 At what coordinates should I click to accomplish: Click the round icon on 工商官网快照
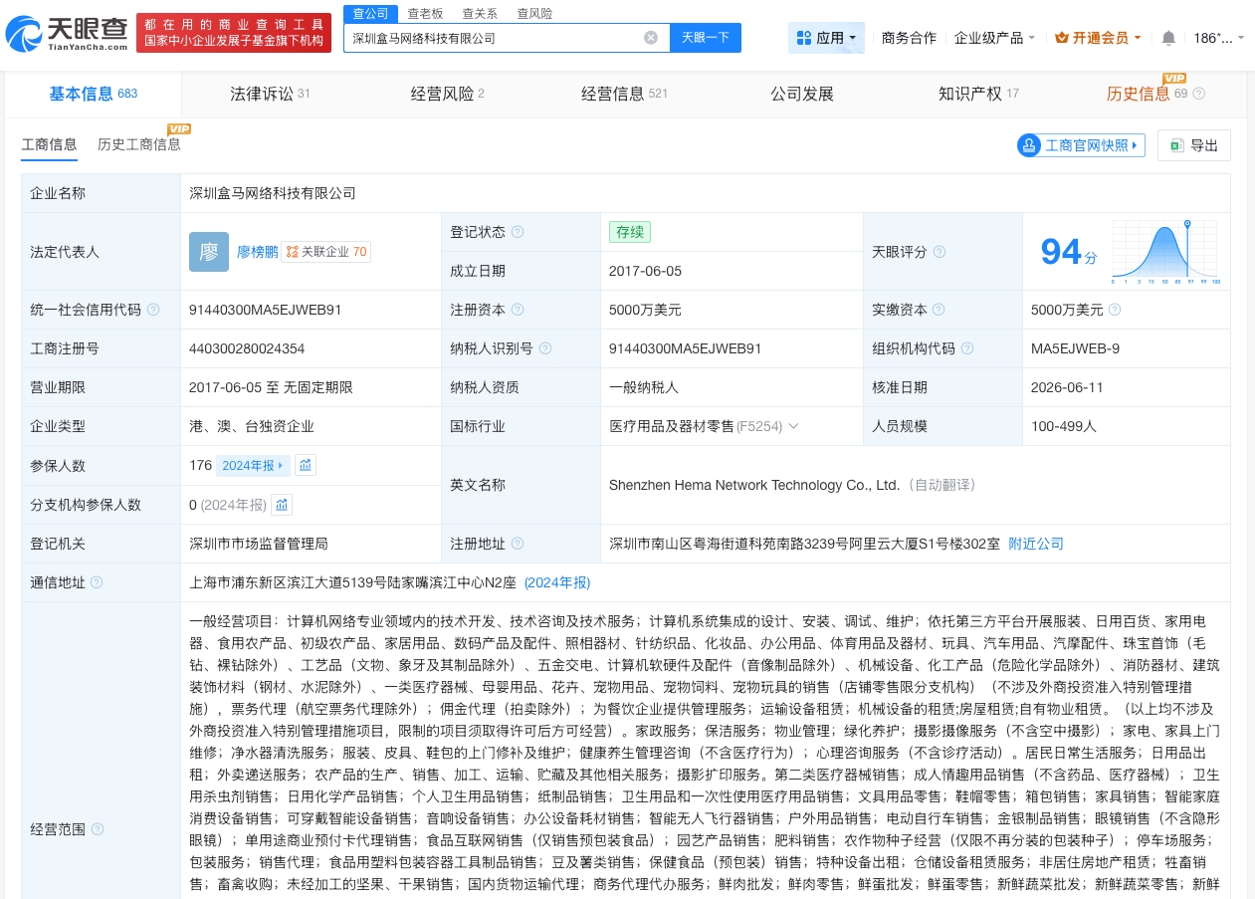tap(1028, 145)
